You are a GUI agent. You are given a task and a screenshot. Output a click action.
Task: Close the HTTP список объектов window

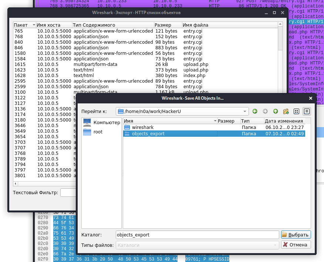tap(283, 13)
